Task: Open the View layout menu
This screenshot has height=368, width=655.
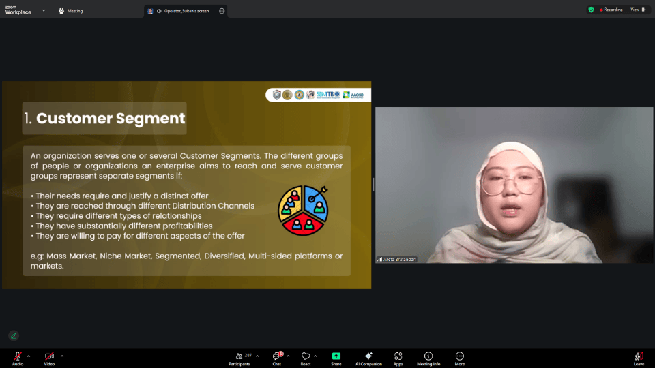Action: tap(637, 10)
